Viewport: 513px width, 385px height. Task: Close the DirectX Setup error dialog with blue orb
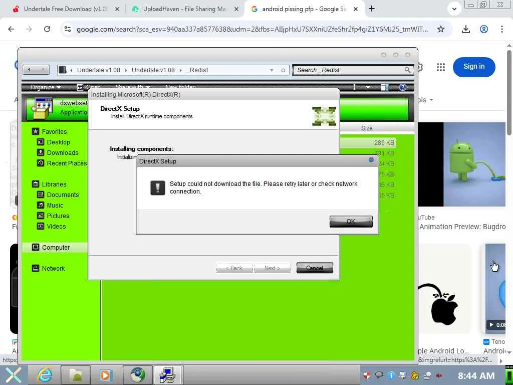point(371,160)
